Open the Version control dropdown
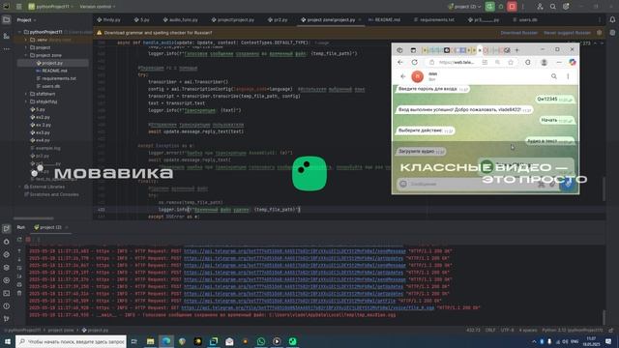The image size is (619, 348). pyautogui.click(x=97, y=7)
